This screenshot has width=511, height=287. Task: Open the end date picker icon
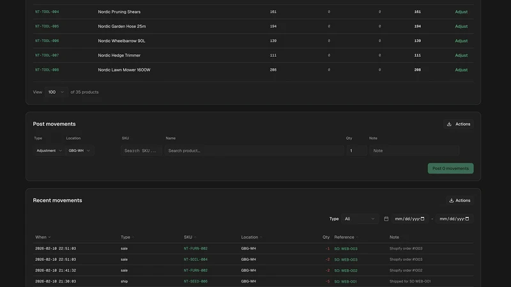[467, 219]
